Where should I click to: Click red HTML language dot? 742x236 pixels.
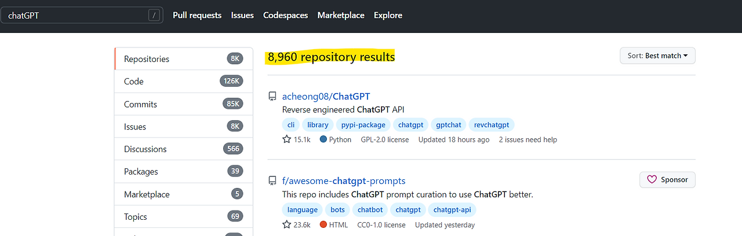pyautogui.click(x=323, y=224)
